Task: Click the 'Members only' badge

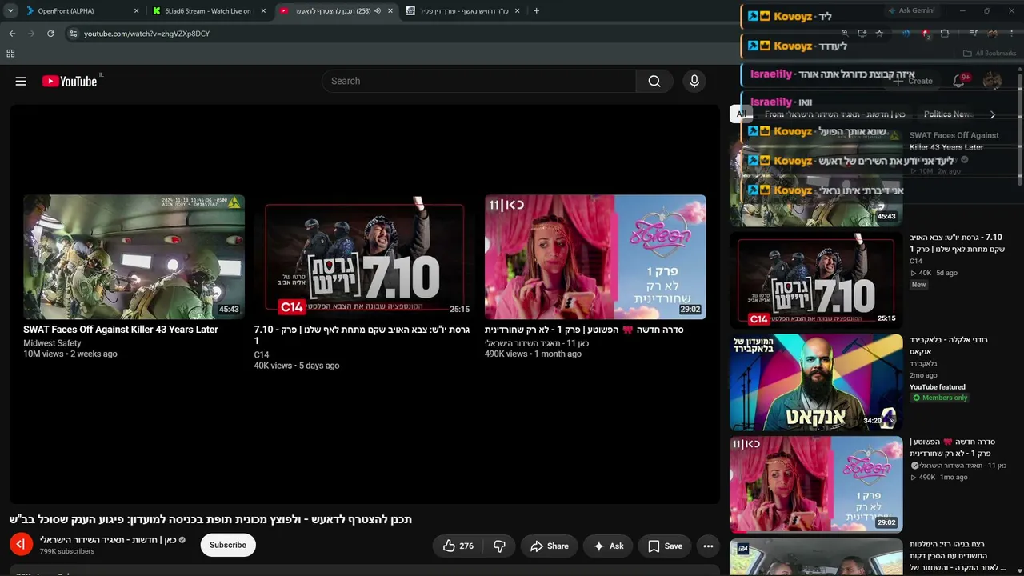Action: 940,398
